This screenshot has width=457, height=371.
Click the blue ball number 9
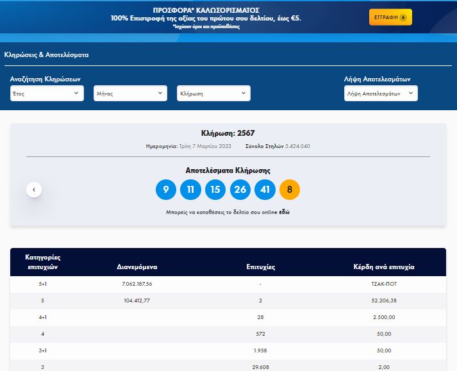165,190
